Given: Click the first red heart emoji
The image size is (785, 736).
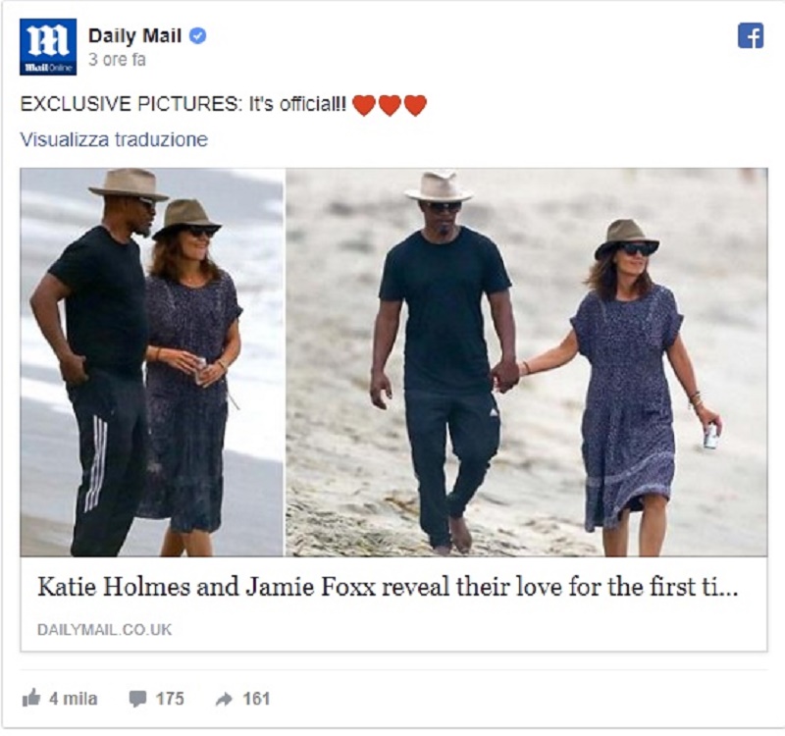Looking at the screenshot, I should pyautogui.click(x=364, y=105).
